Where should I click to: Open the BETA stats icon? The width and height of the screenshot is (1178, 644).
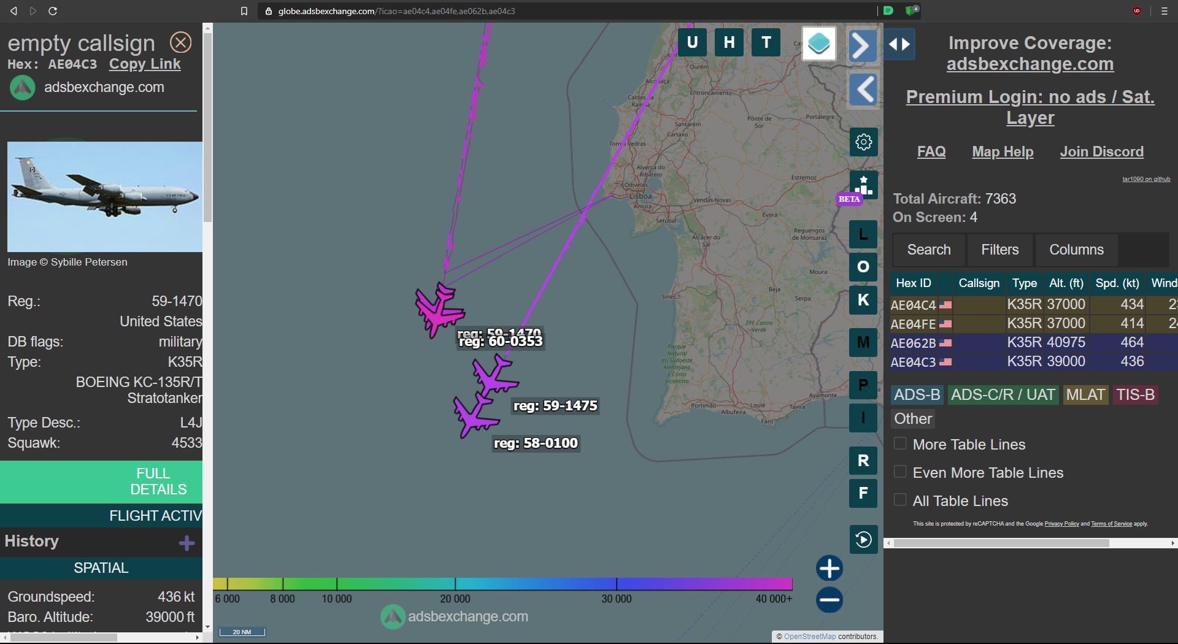(x=863, y=185)
